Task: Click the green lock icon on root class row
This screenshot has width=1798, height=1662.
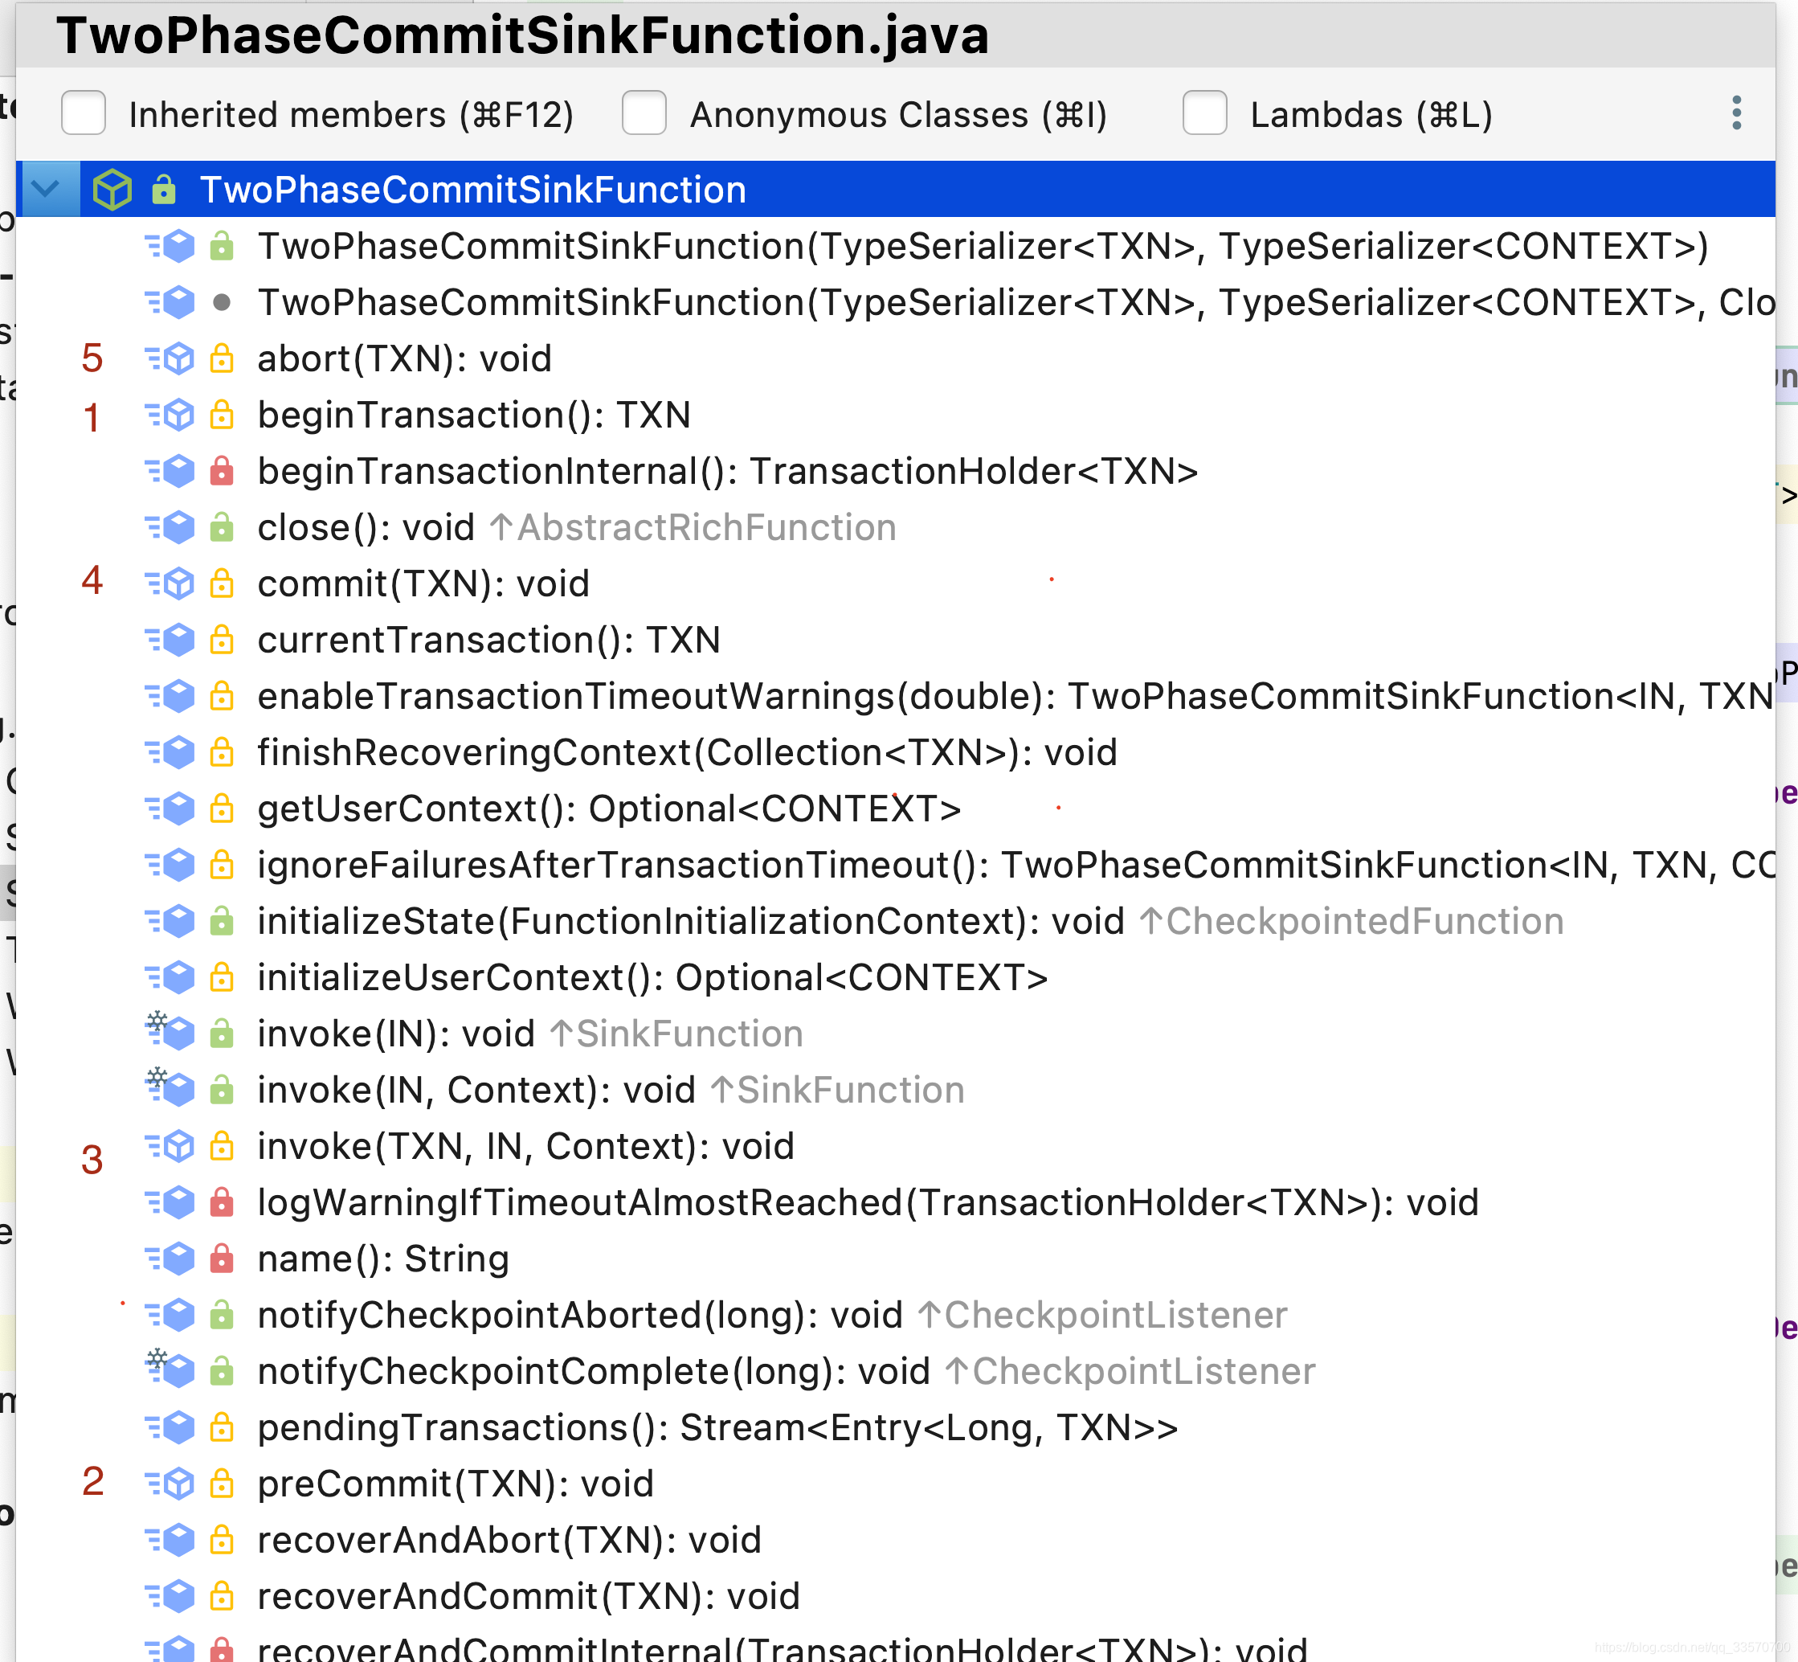Action: (164, 190)
